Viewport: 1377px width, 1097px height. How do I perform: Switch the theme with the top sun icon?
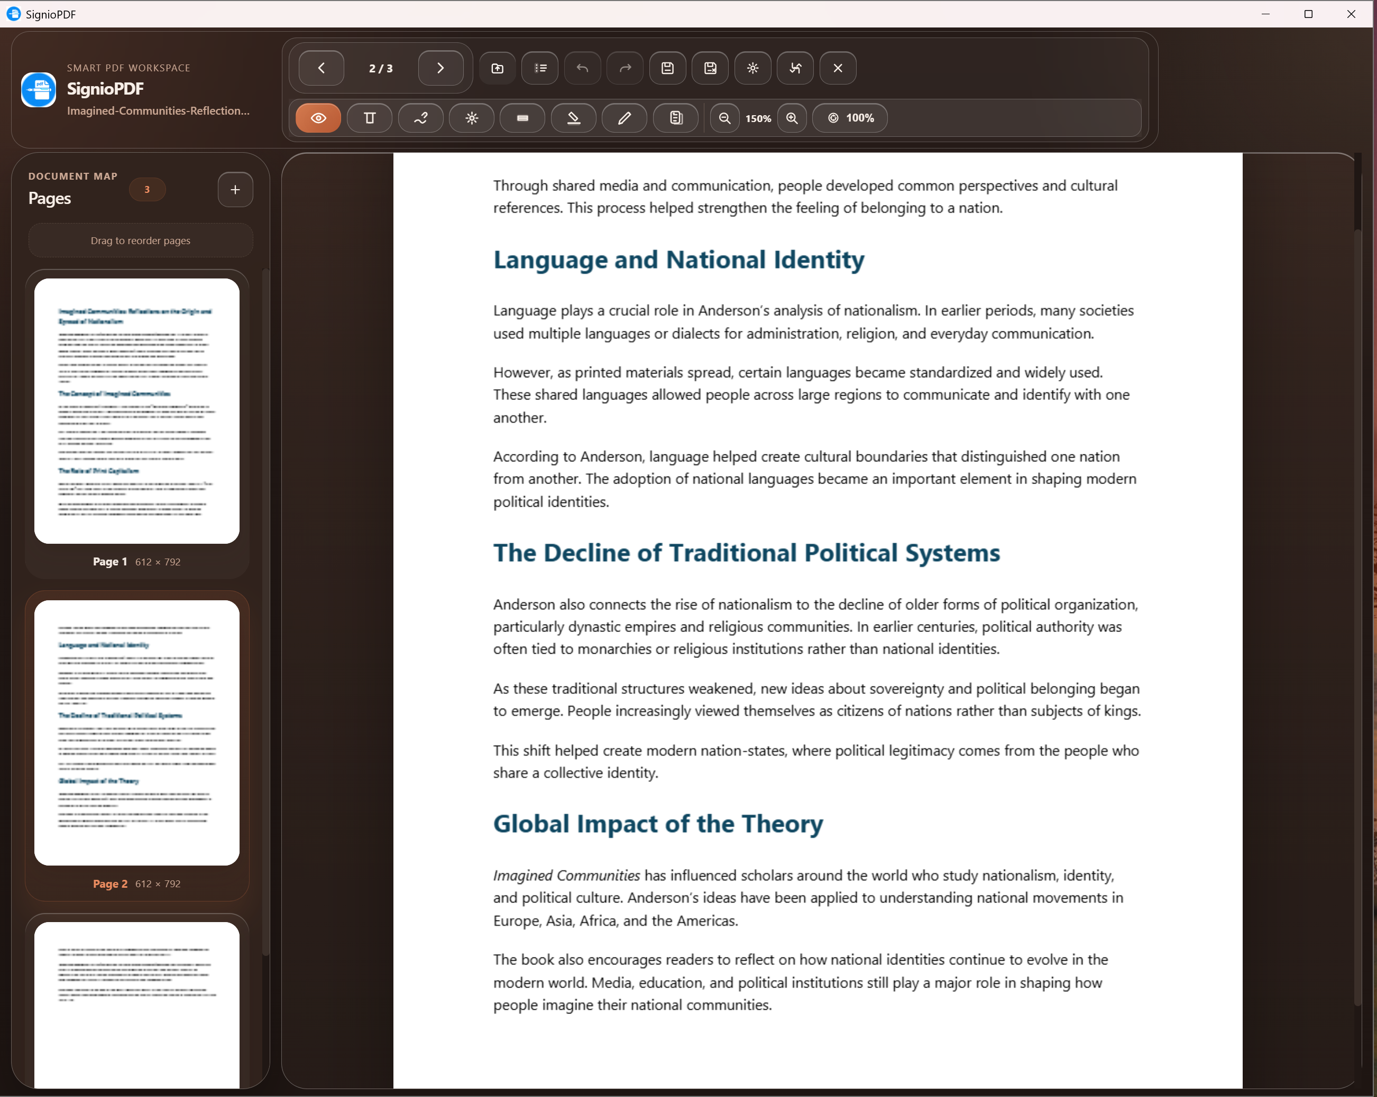pos(753,68)
